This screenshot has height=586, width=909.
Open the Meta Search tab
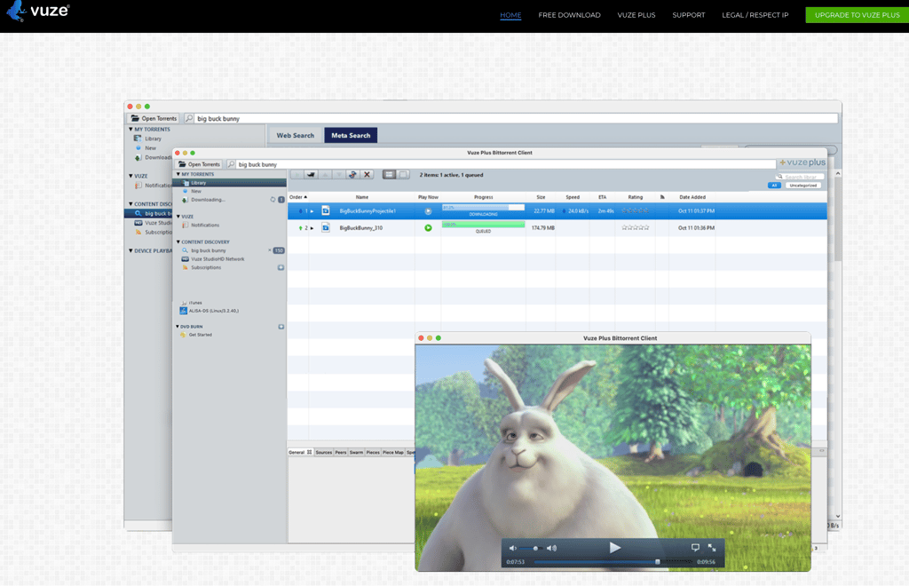[x=351, y=135]
